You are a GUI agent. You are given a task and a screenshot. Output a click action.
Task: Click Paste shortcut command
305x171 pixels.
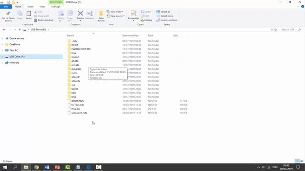(x=44, y=20)
